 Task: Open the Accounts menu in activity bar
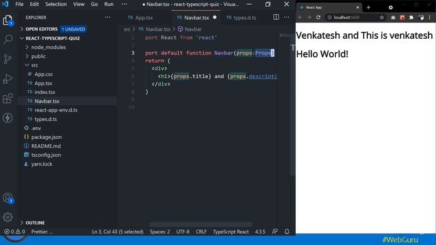pyautogui.click(x=7, y=198)
